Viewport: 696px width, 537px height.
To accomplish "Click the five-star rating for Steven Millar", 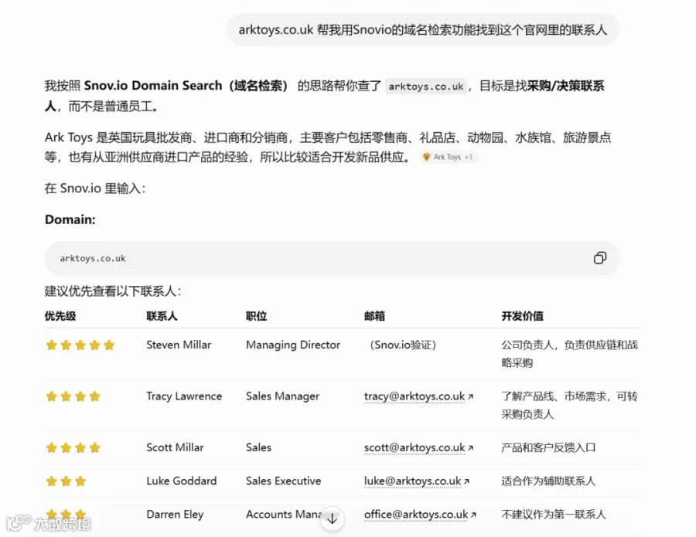I will click(x=80, y=345).
